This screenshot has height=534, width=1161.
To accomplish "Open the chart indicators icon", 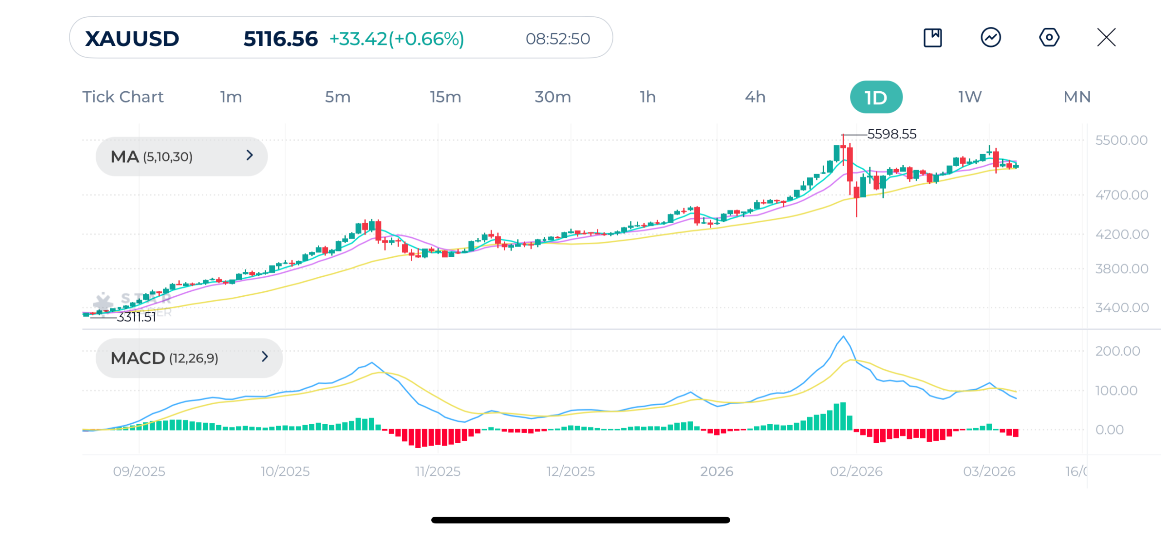I will (x=990, y=38).
